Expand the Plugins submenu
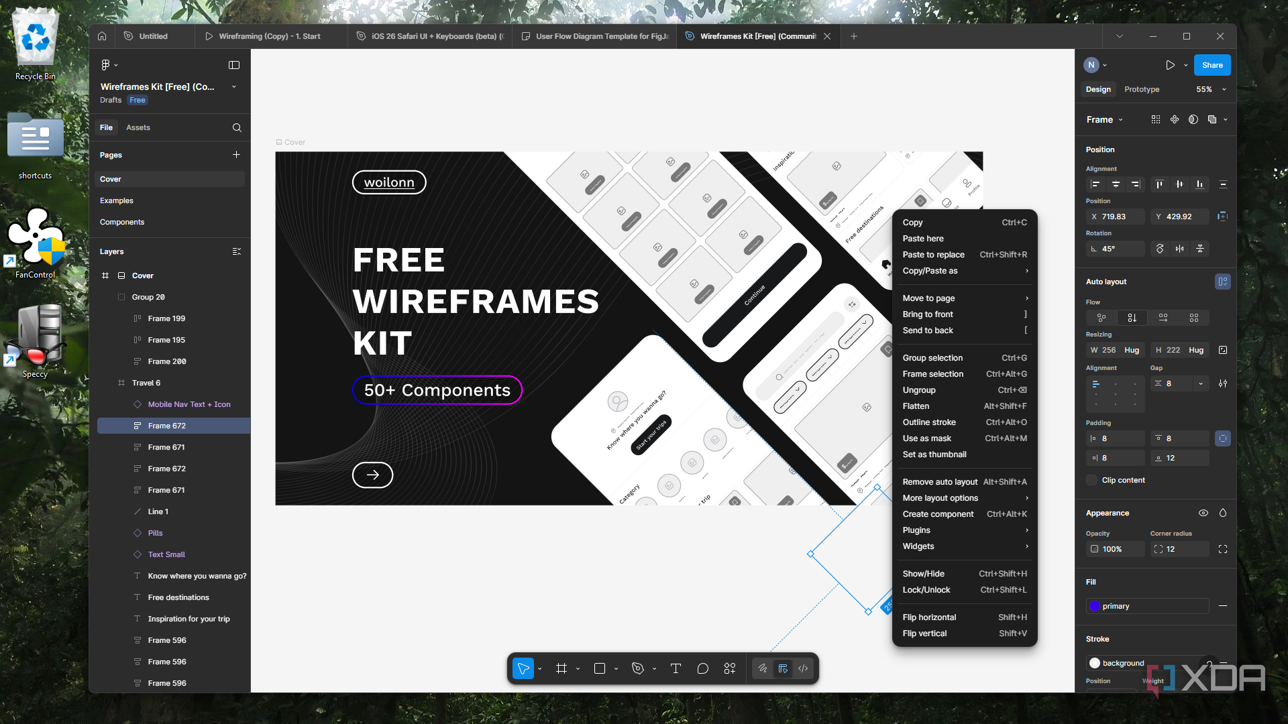Viewport: 1288px width, 724px height. click(965, 530)
